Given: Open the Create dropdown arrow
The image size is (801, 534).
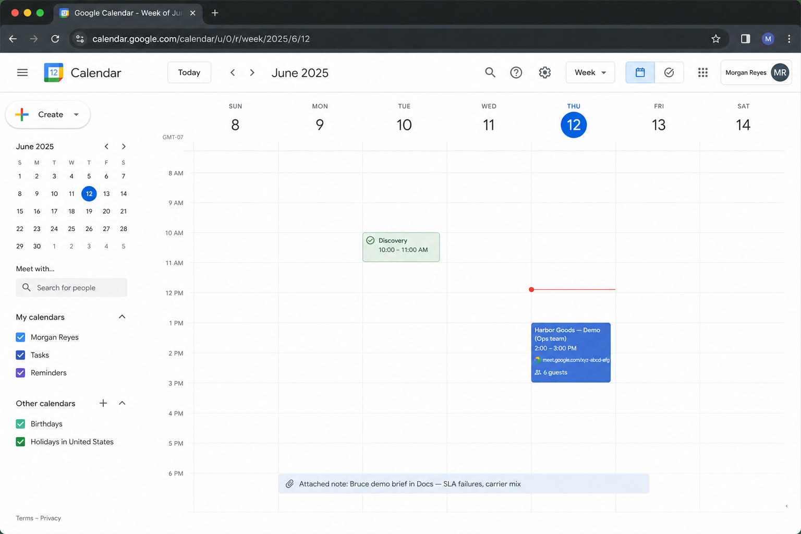Looking at the screenshot, I should coord(76,115).
